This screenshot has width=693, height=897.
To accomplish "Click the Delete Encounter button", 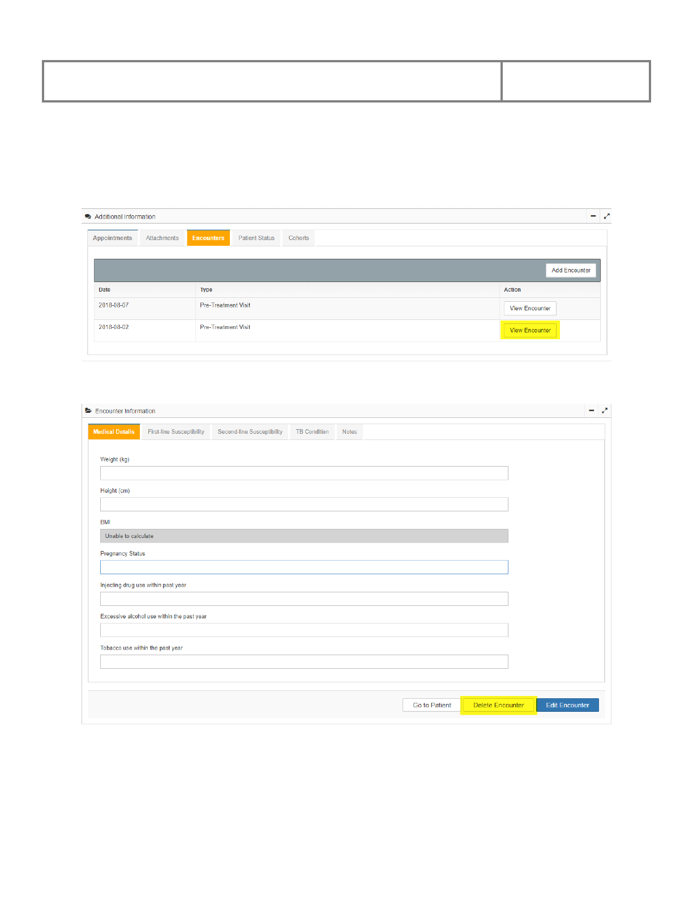I will (499, 705).
